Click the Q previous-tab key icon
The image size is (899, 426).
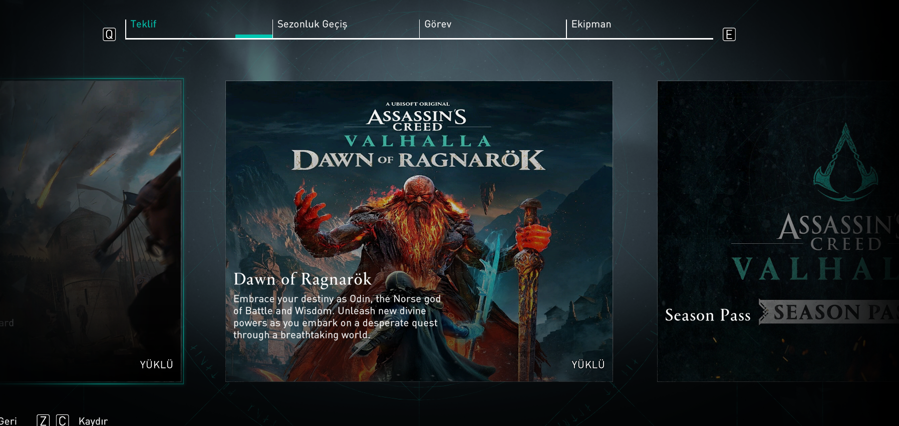click(109, 35)
